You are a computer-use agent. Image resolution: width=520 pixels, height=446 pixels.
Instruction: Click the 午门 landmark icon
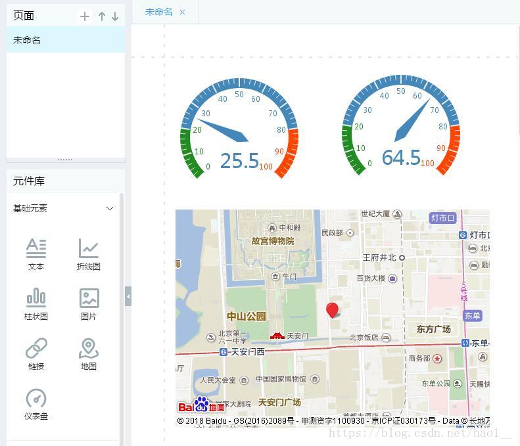point(275,277)
